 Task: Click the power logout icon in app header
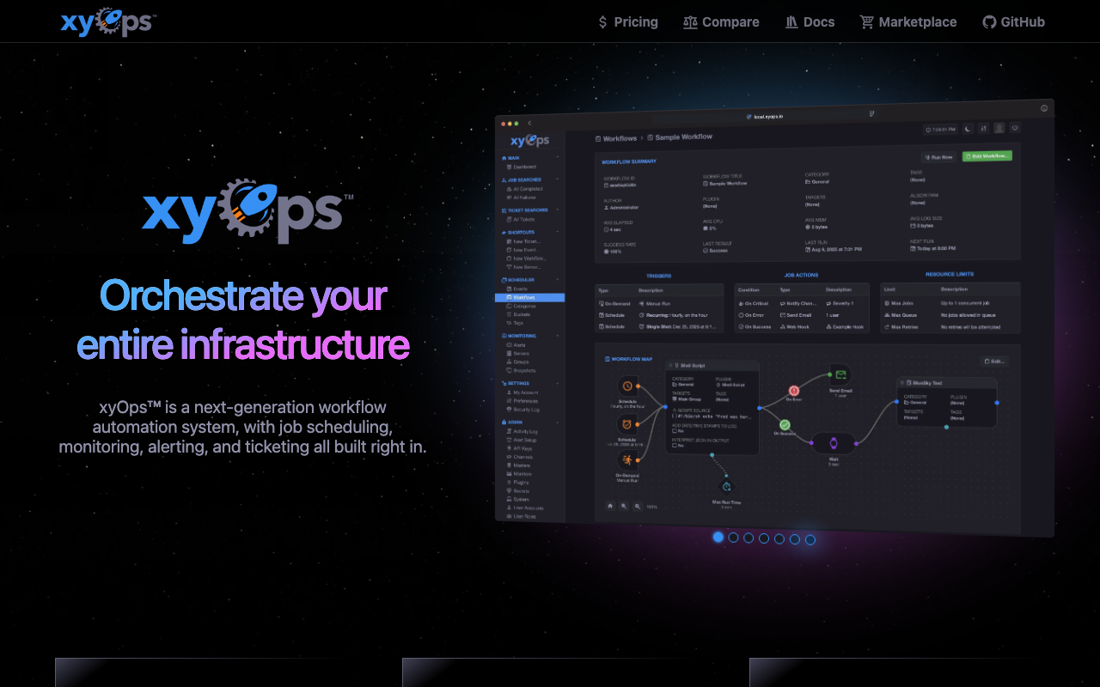[1015, 127]
